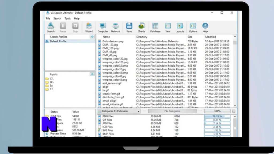Select the distribute_form.gif file row
The image size is (274, 154).
click(165, 97)
